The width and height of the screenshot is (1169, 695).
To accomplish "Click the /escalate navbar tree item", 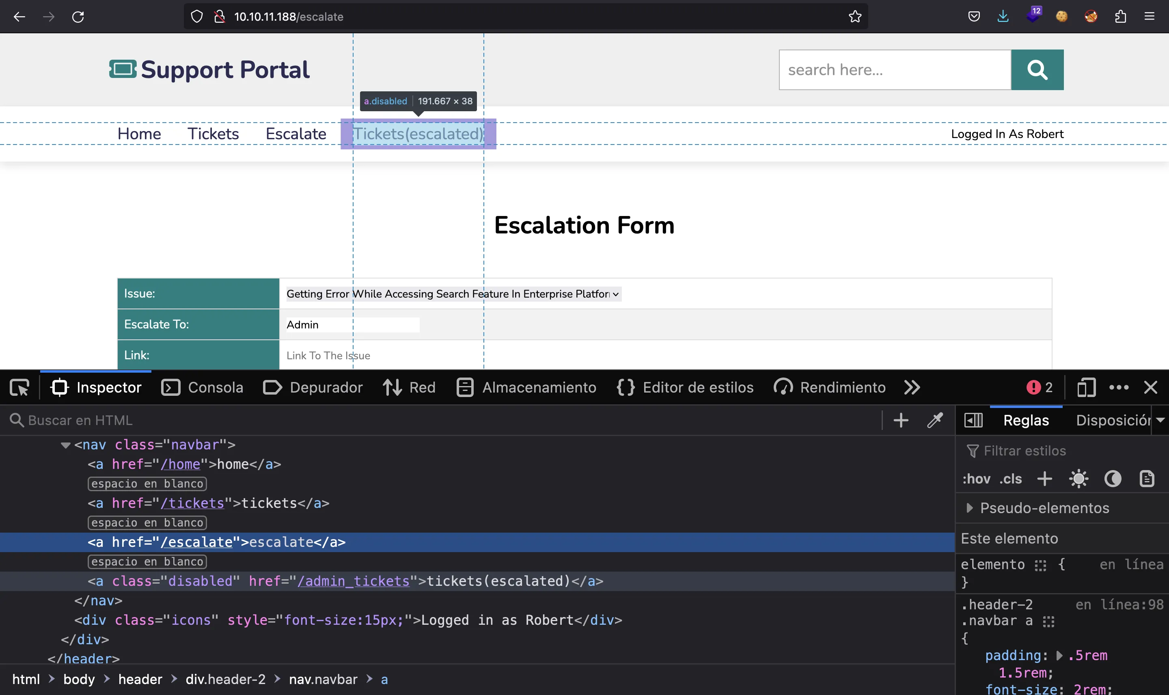I will (x=216, y=542).
